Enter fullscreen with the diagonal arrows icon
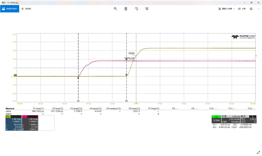 pos(258,152)
